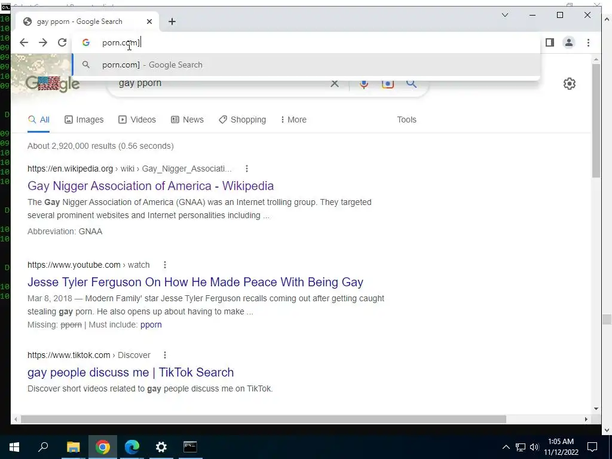Open Chrome side panel icon
Screen dimensions: 612x459
point(550,42)
